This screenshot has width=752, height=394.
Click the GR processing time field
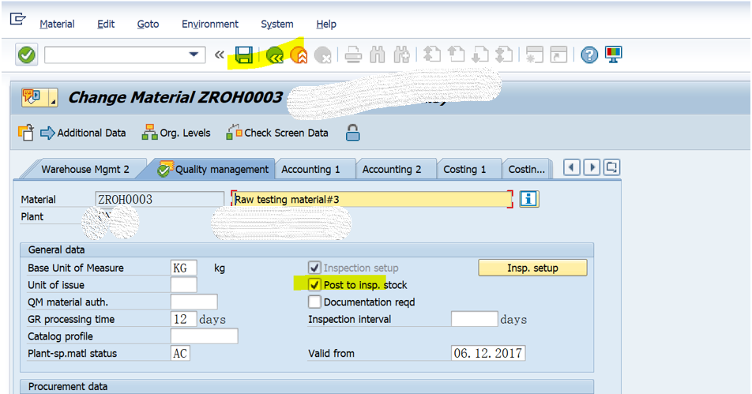tap(184, 319)
